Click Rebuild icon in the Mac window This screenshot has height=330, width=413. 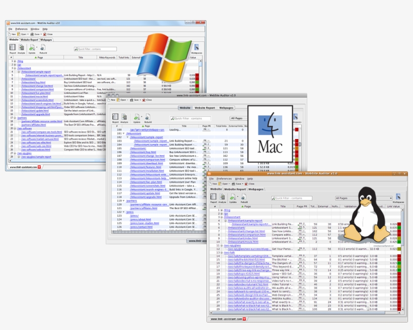coord(148,117)
